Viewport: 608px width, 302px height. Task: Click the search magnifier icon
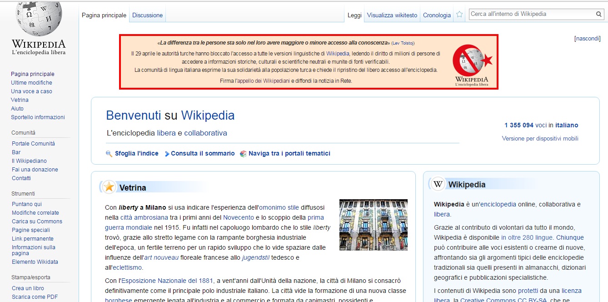(599, 15)
